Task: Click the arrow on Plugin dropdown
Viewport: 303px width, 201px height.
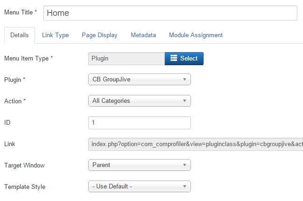Action: point(184,79)
